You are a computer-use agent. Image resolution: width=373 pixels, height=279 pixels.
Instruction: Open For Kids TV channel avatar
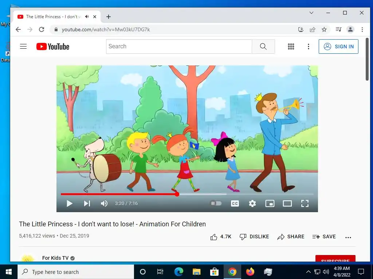pos(27,258)
